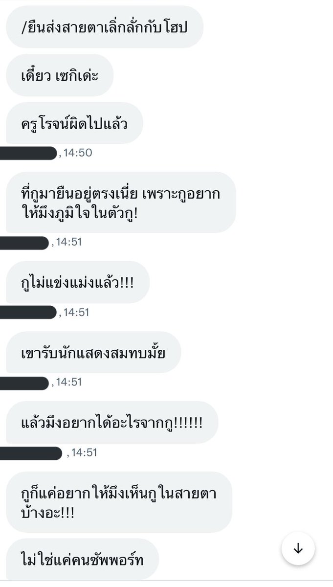Select the ไม่ใช่แค่คนซัพพอร์ท message bubble
Image resolution: width=333 pixels, height=587 pixels.
click(83, 559)
